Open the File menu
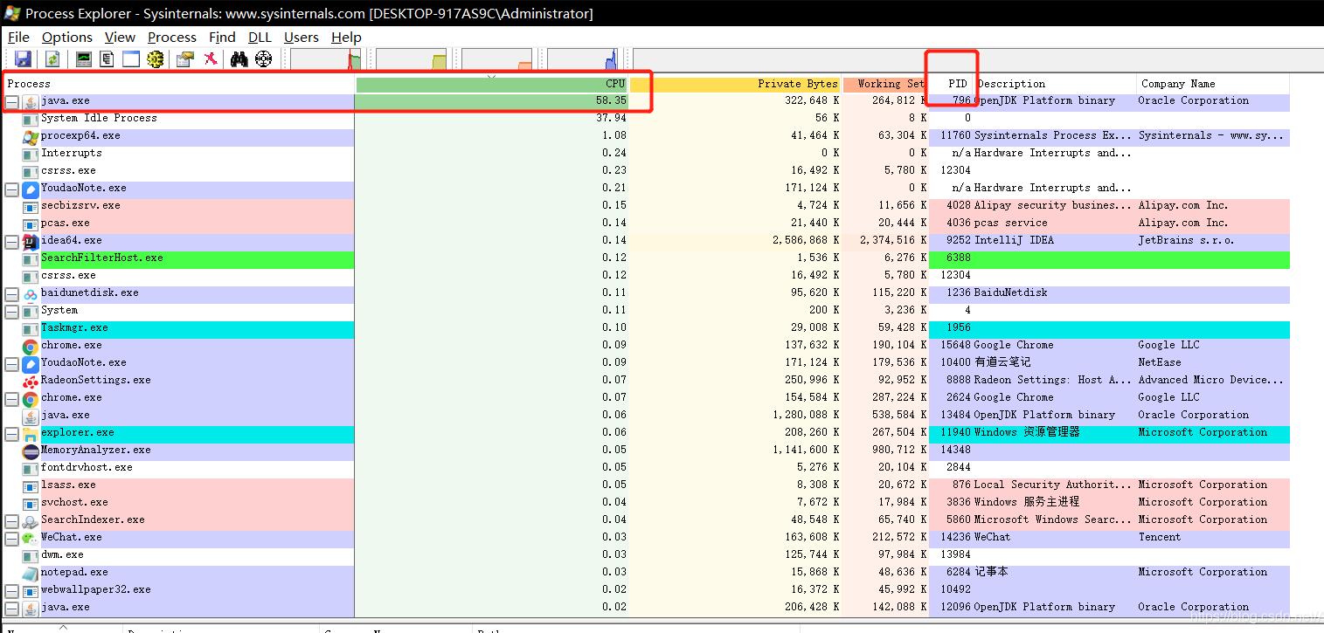 18,37
